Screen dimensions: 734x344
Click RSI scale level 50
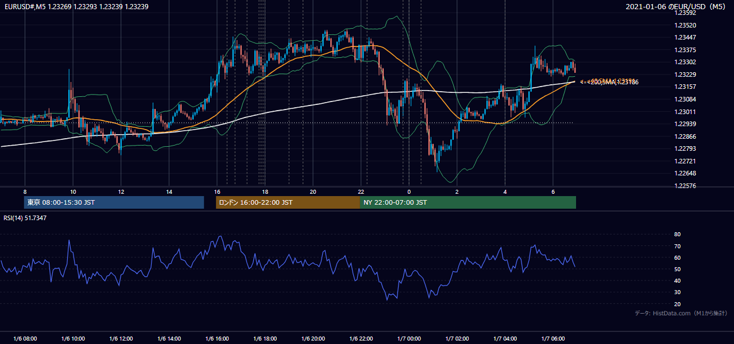click(x=677, y=269)
